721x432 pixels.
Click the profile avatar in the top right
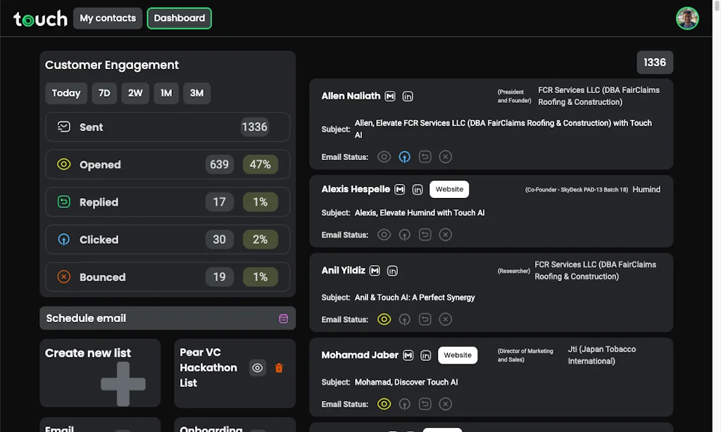tap(687, 18)
